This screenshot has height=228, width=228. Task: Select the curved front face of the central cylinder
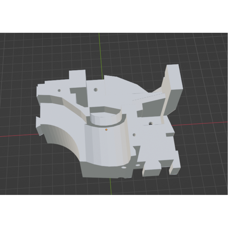[x=105, y=145]
